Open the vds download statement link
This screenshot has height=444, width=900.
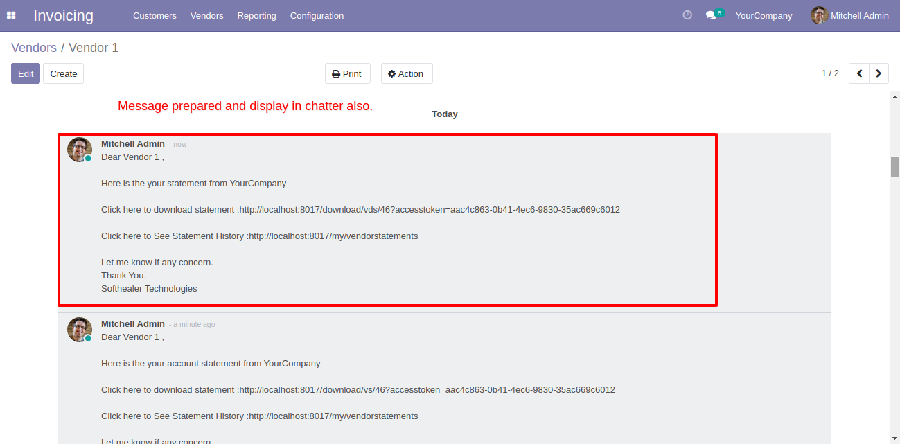click(x=430, y=210)
